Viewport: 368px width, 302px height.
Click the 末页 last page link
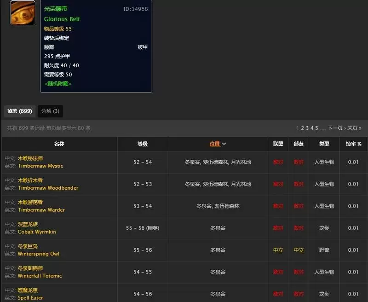pos(352,128)
